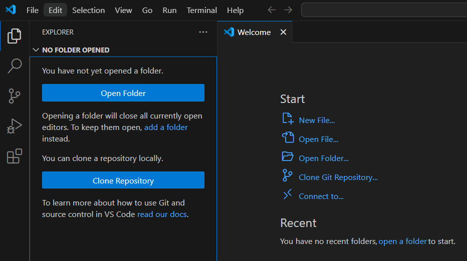Open the Run menu

(169, 10)
